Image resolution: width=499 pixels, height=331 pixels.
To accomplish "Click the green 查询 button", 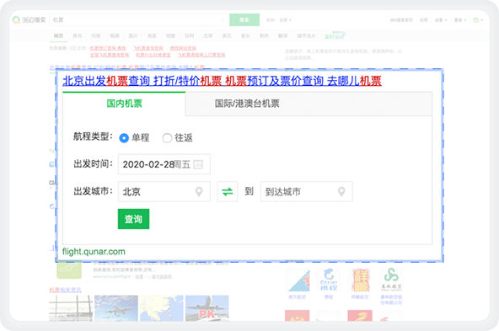I will tap(133, 219).
